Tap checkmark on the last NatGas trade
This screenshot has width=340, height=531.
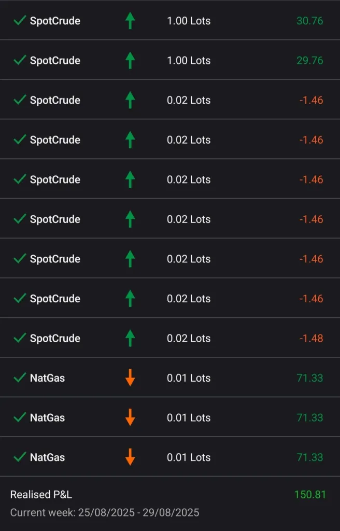[x=20, y=457]
